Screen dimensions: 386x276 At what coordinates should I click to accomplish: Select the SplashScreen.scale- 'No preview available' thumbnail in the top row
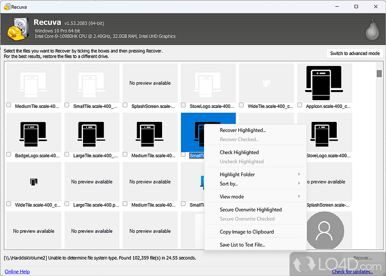(x=150, y=83)
